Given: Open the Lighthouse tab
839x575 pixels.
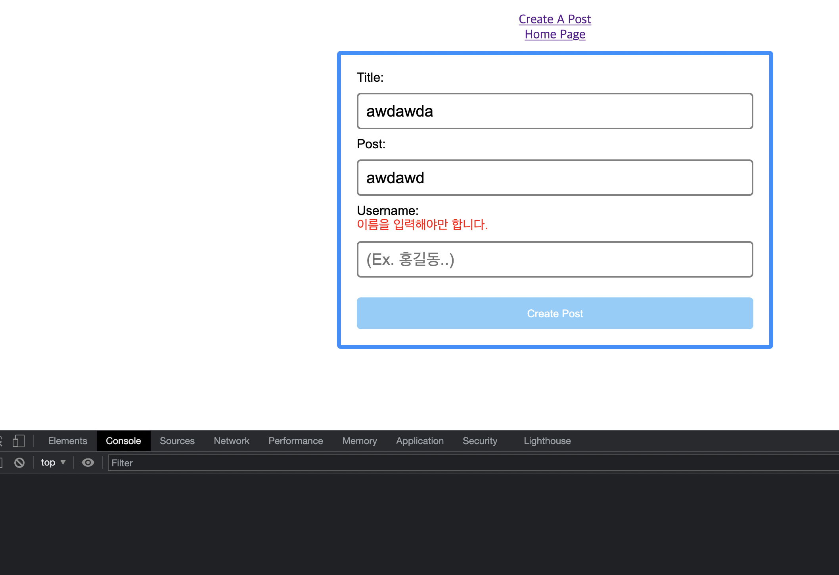Looking at the screenshot, I should 547,441.
